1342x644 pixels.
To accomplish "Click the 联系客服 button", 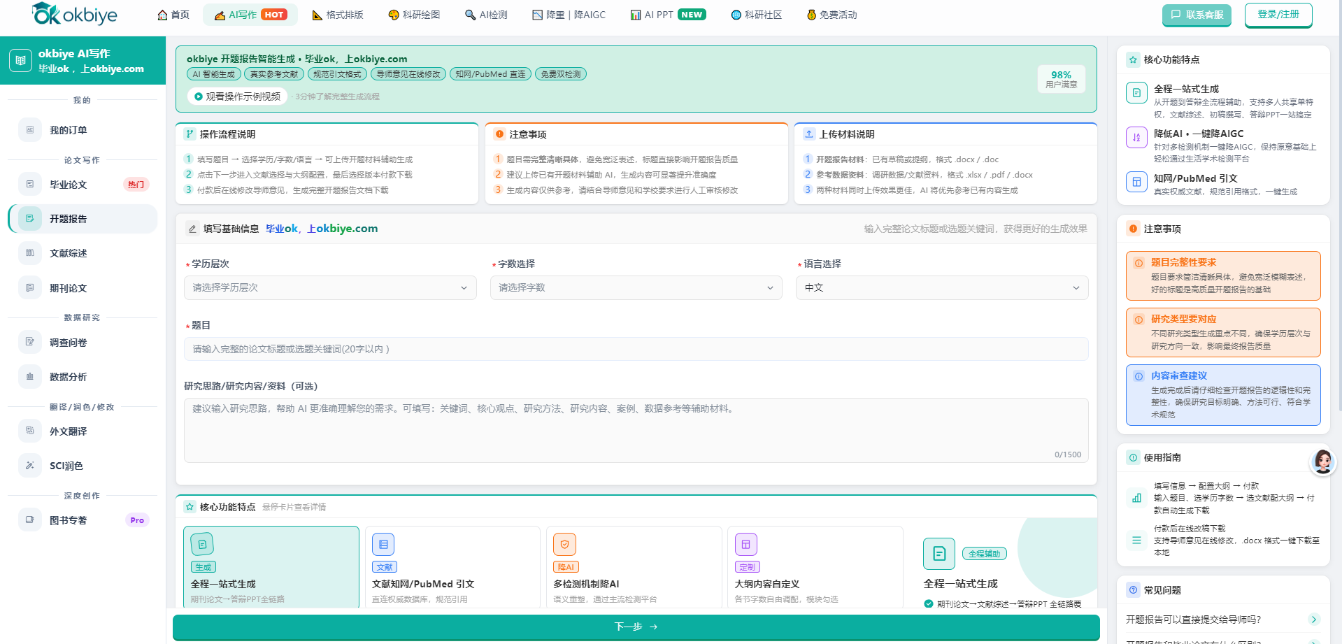I will tap(1197, 15).
